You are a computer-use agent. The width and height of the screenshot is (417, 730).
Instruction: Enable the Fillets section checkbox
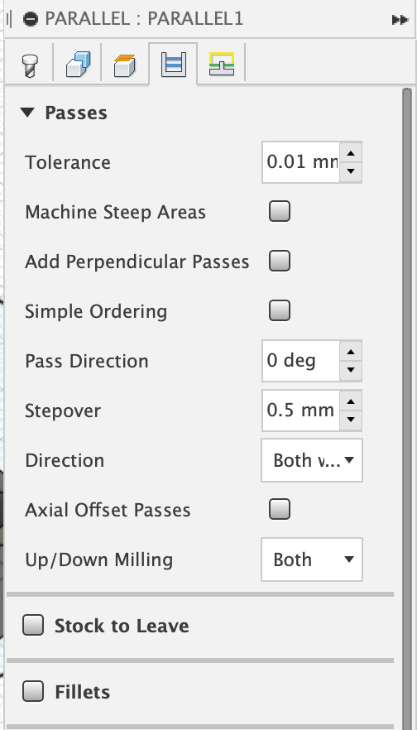point(33,691)
